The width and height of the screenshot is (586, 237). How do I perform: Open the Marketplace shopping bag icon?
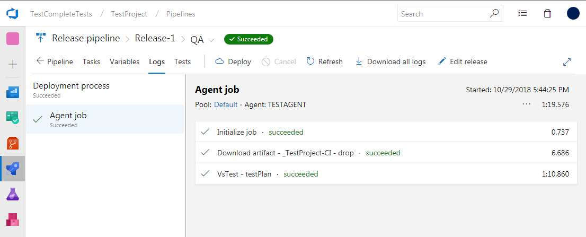547,13
